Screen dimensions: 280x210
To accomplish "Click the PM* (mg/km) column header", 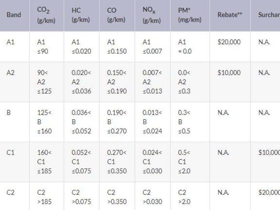I will click(x=190, y=15).
